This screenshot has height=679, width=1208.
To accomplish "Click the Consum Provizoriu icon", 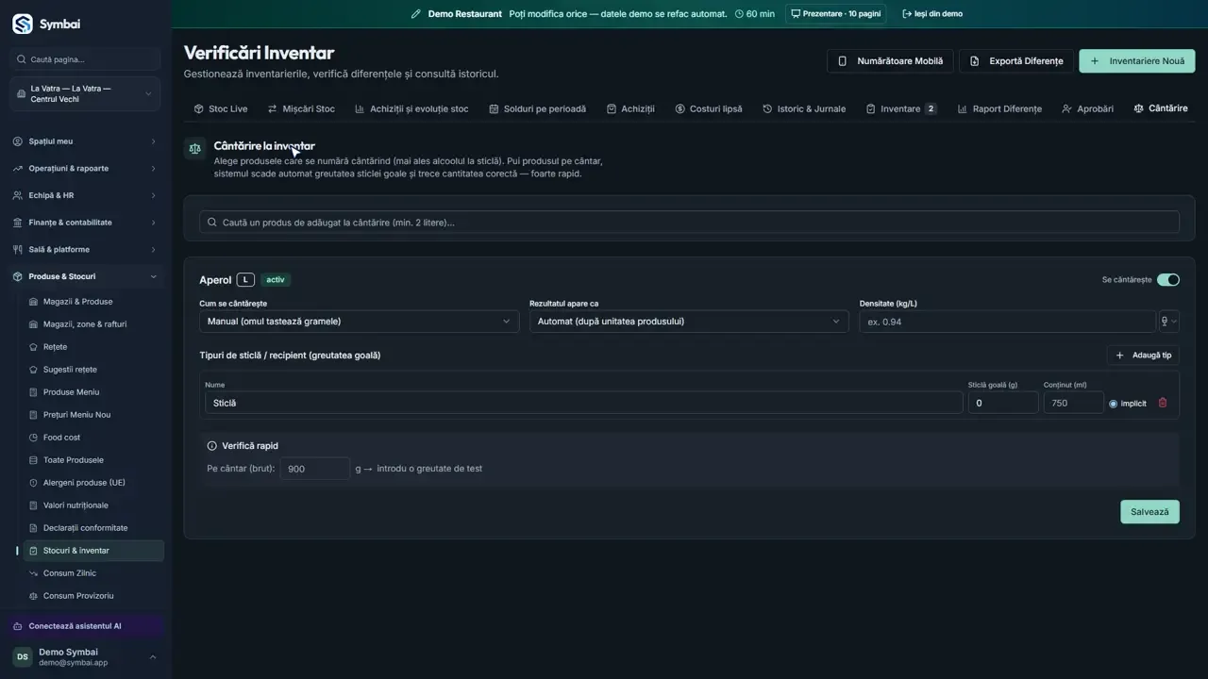I will point(34,596).
